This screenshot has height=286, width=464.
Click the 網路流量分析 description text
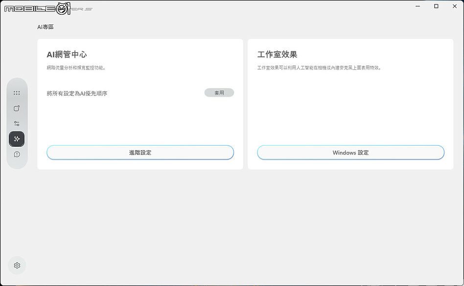[76, 67]
